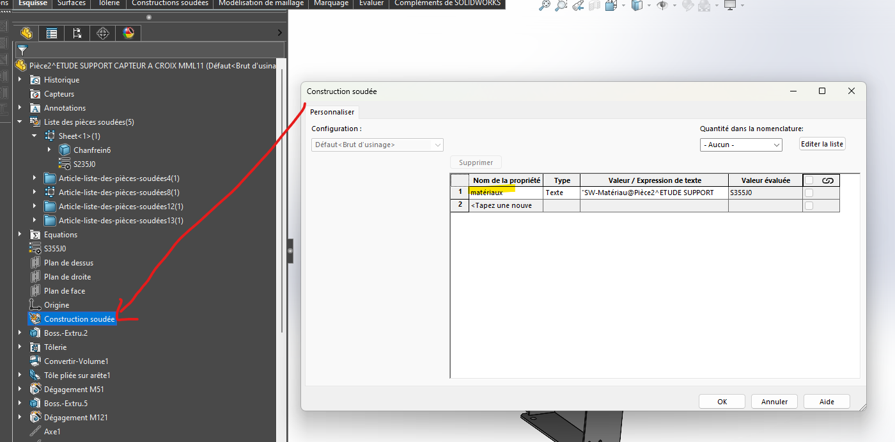
Task: Toggle the checkbox in the column header
Action: [x=809, y=180]
